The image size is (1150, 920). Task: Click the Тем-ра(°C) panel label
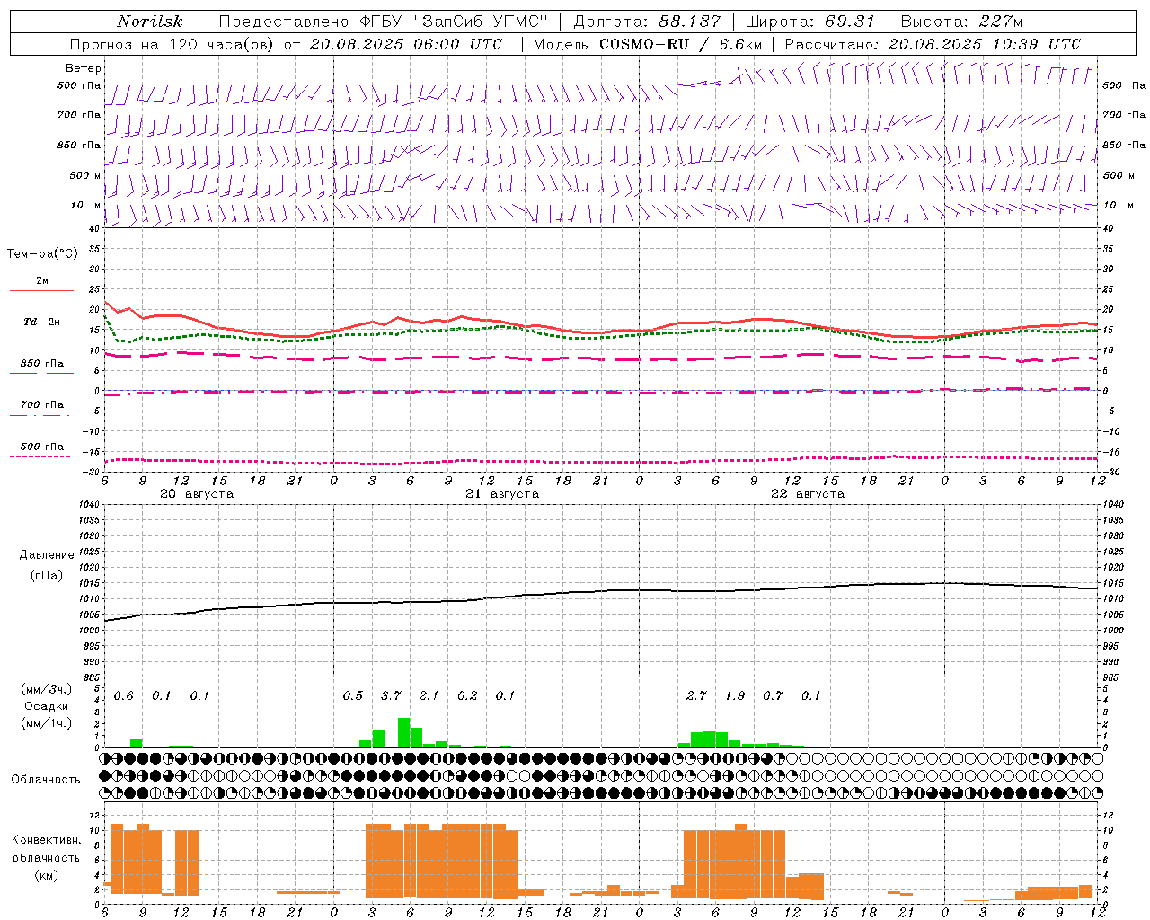pyautogui.click(x=42, y=254)
